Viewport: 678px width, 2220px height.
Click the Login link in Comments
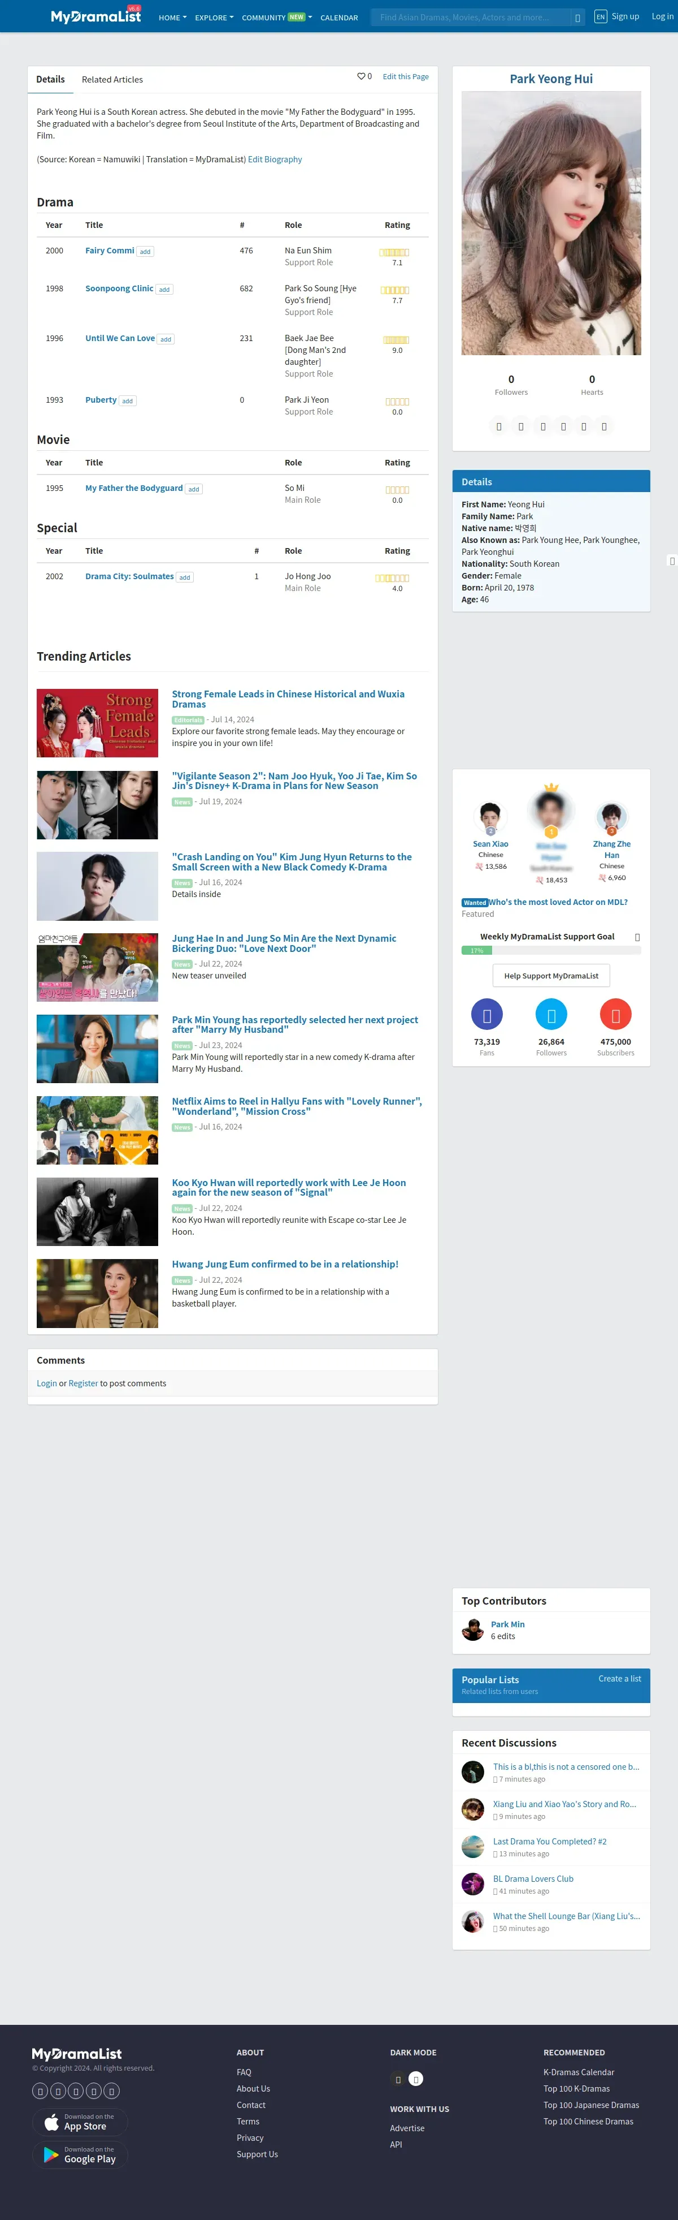(46, 1383)
